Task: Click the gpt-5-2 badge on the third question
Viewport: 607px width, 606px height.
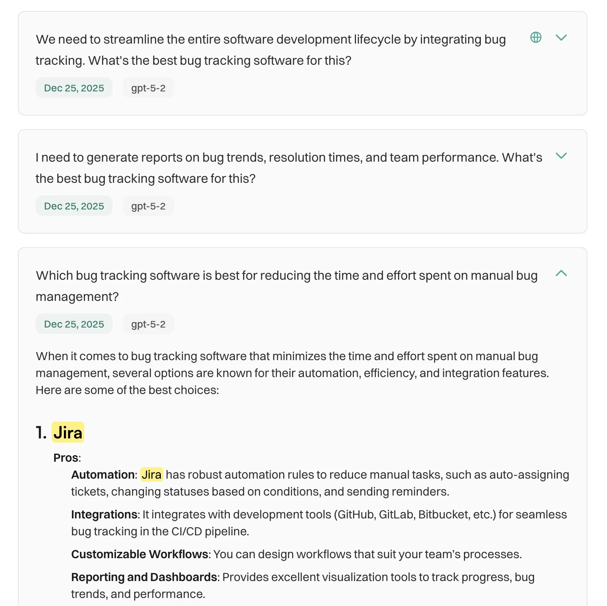Action: (x=148, y=324)
